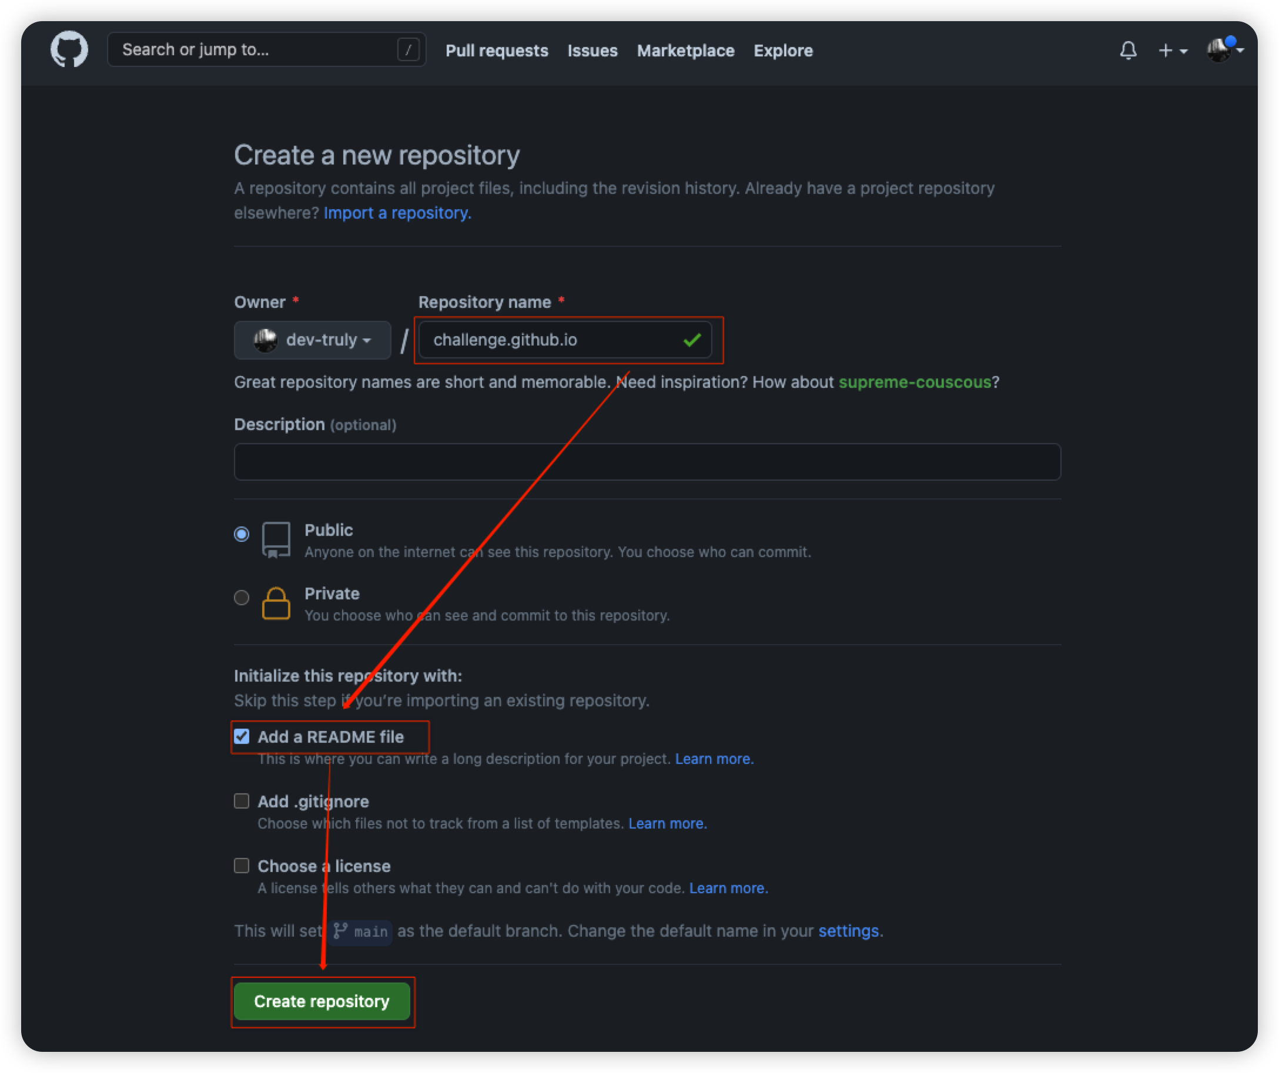1279x1073 pixels.
Task: Open the plus create-new menu
Action: tap(1172, 51)
